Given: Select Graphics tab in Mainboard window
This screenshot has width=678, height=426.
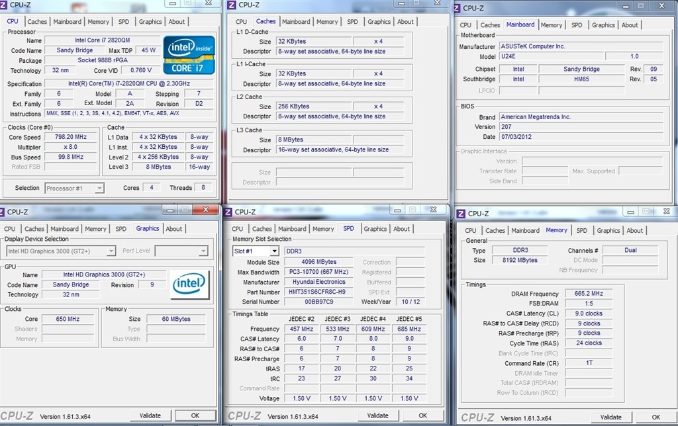Looking at the screenshot, I should 603,25.
